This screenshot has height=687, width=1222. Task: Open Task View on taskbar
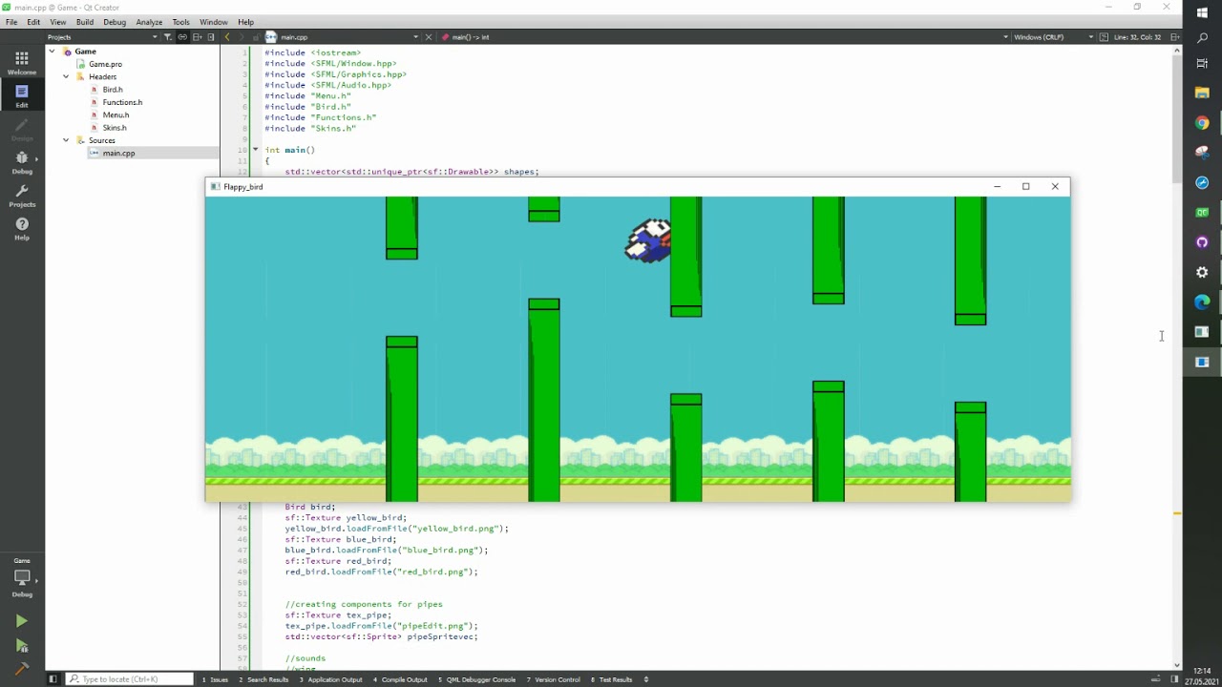1202,63
